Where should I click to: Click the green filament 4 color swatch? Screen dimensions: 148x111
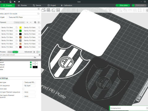[20, 31]
